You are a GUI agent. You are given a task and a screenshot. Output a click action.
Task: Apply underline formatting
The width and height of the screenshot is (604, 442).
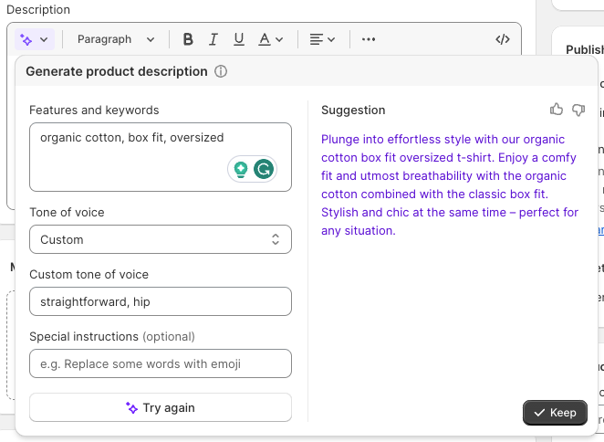tap(239, 39)
